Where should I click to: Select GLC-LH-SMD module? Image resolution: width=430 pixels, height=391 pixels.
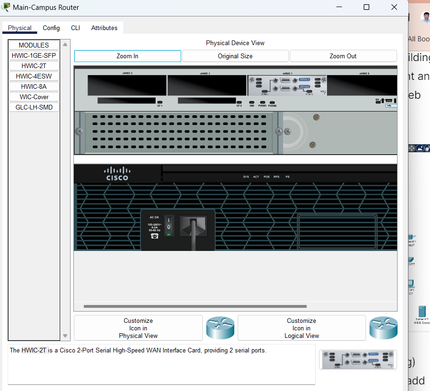[x=34, y=108]
